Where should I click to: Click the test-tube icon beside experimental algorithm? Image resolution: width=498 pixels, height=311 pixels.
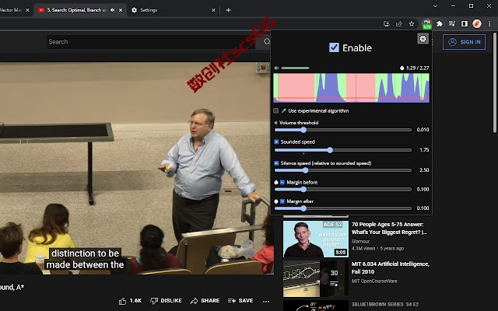point(283,110)
